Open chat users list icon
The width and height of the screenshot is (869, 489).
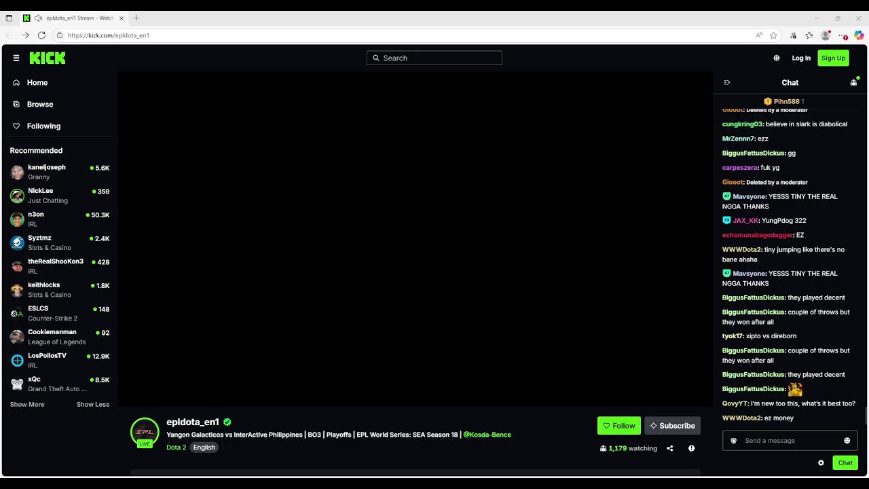pos(853,83)
